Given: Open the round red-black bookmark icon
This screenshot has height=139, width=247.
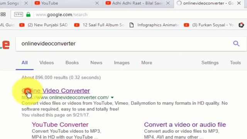Looking at the screenshot, I should point(241,25).
